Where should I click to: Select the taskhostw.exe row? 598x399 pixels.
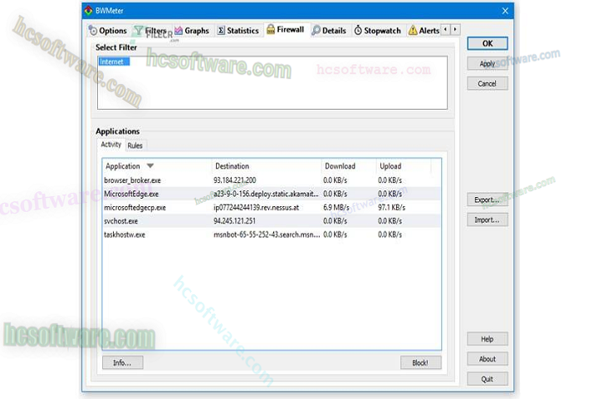click(272, 234)
